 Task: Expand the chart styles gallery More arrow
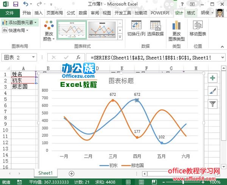point(120,37)
